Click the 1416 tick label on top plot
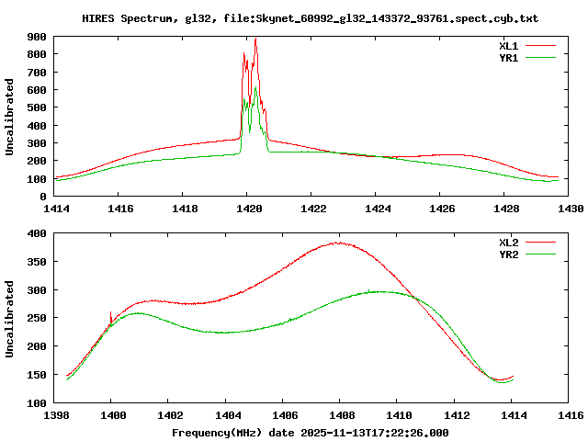 (120, 209)
